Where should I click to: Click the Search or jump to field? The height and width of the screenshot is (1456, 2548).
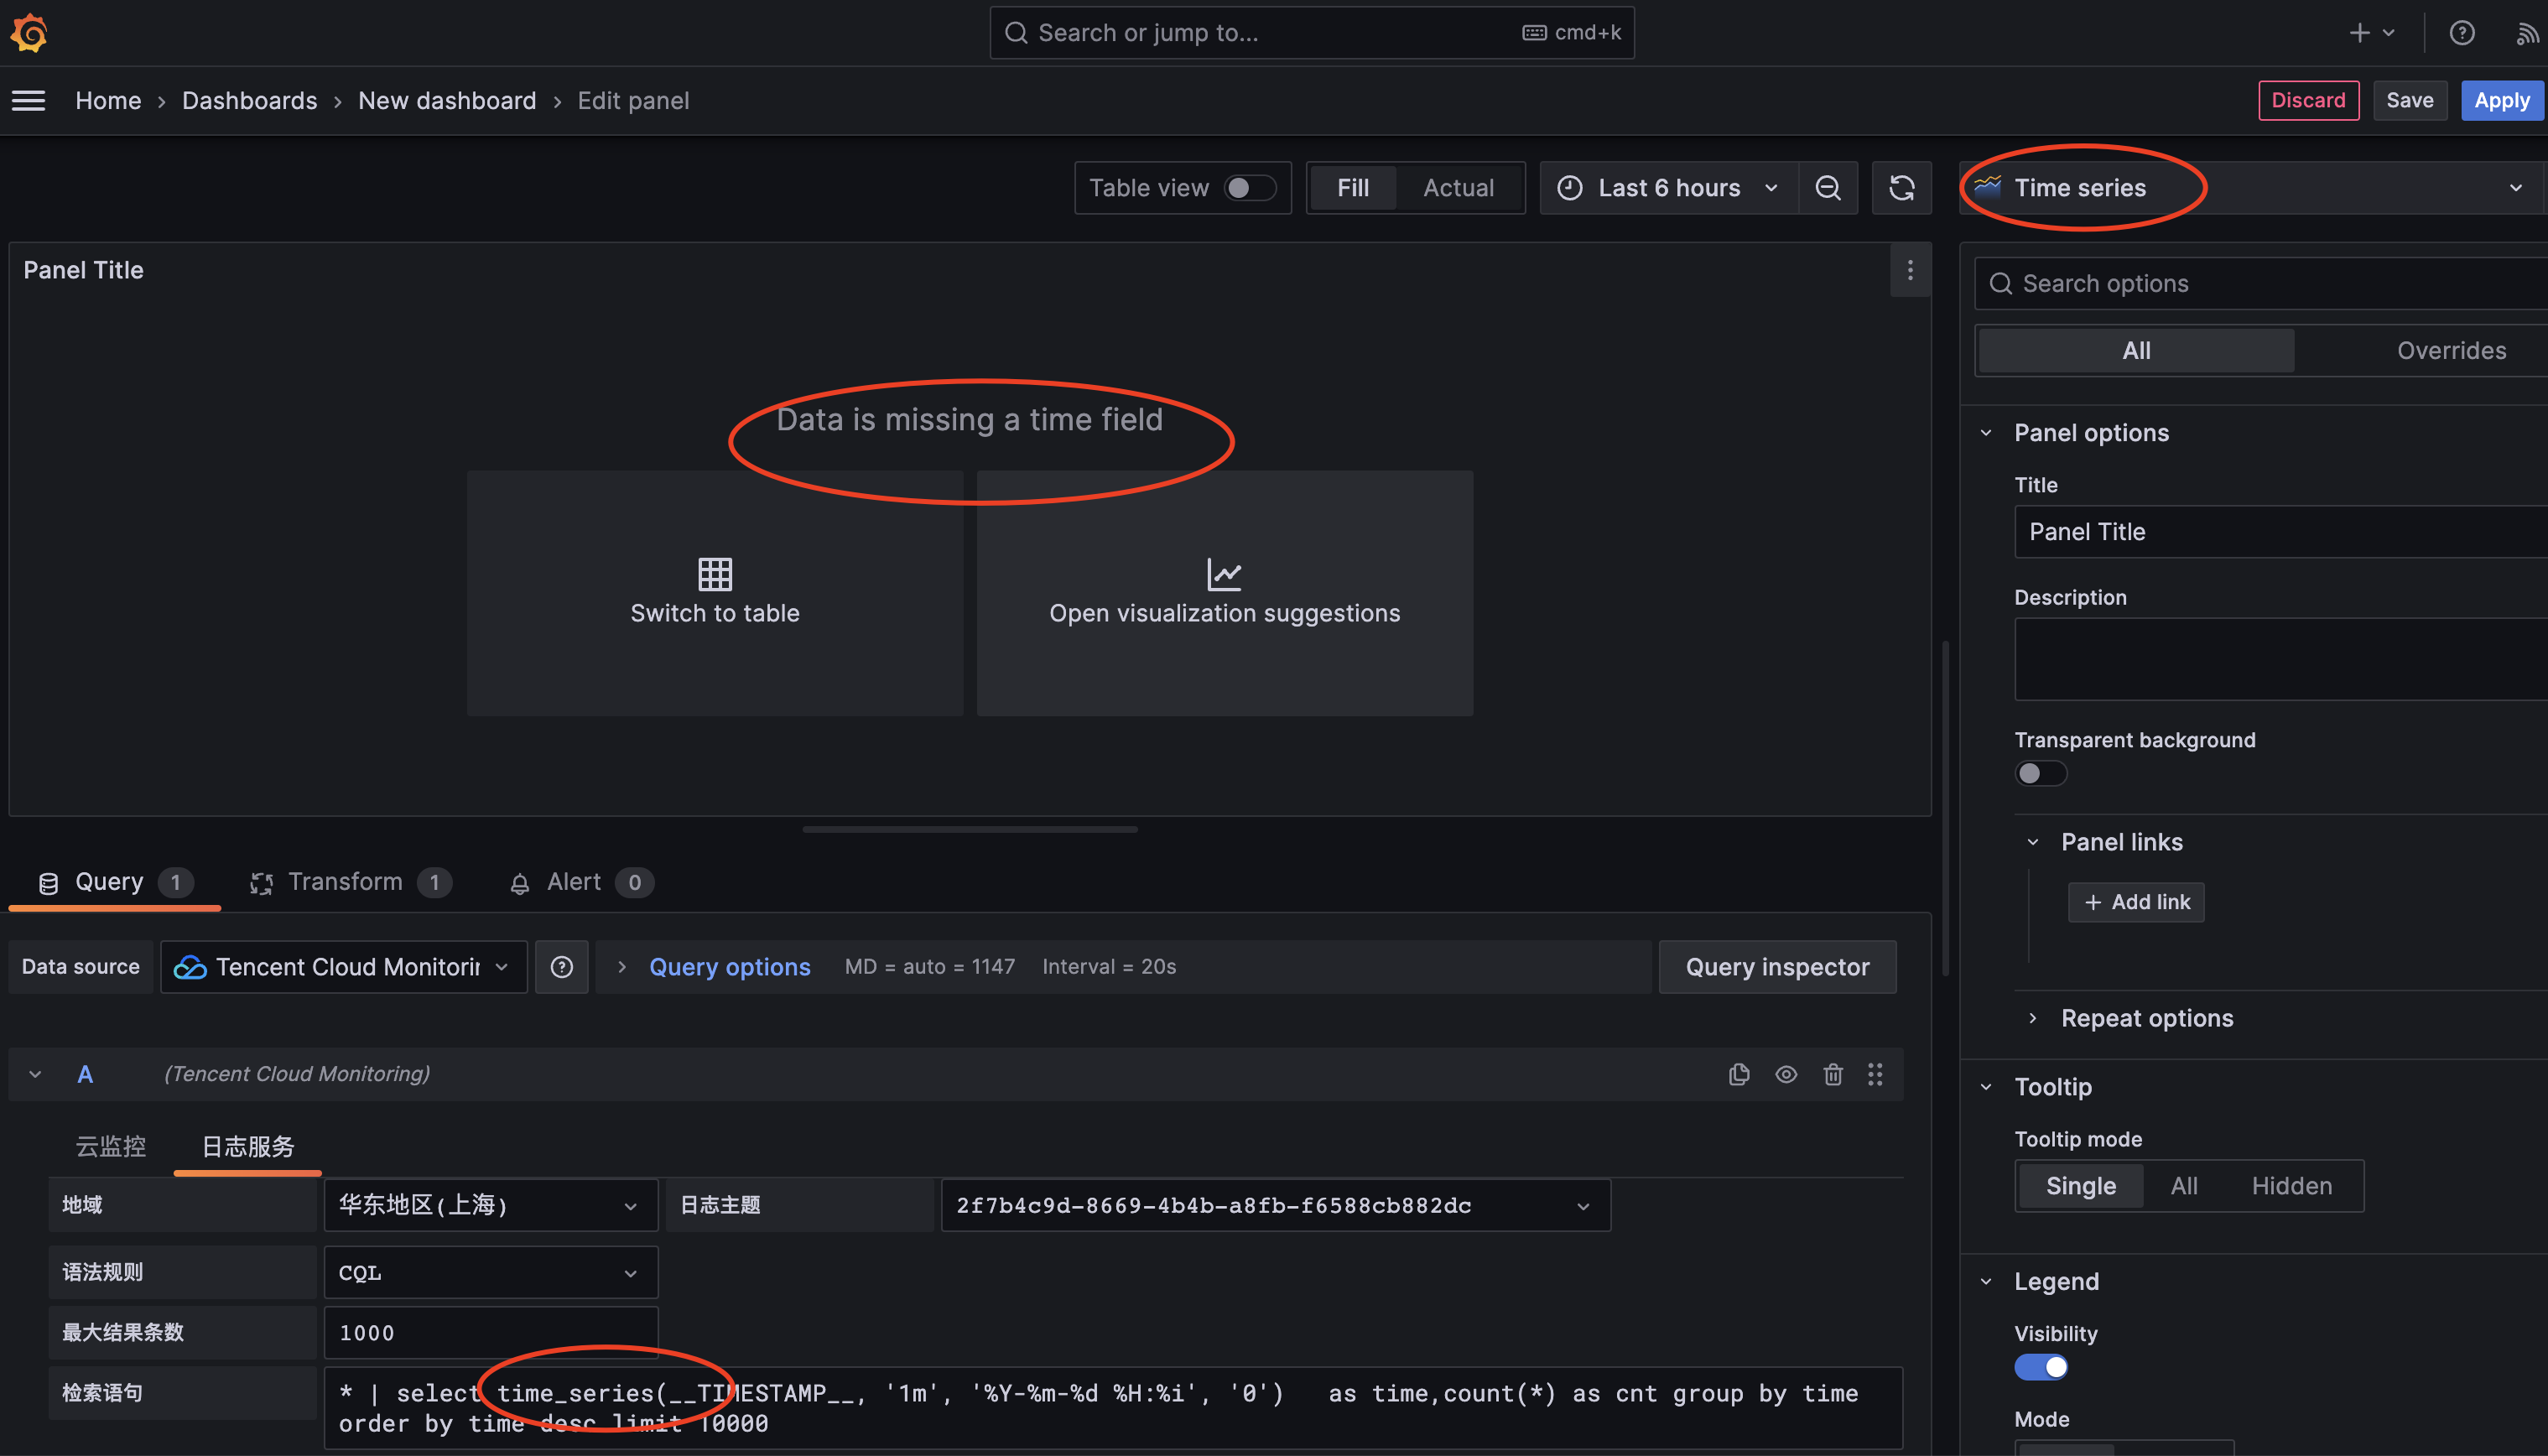pyautogui.click(x=1312, y=33)
